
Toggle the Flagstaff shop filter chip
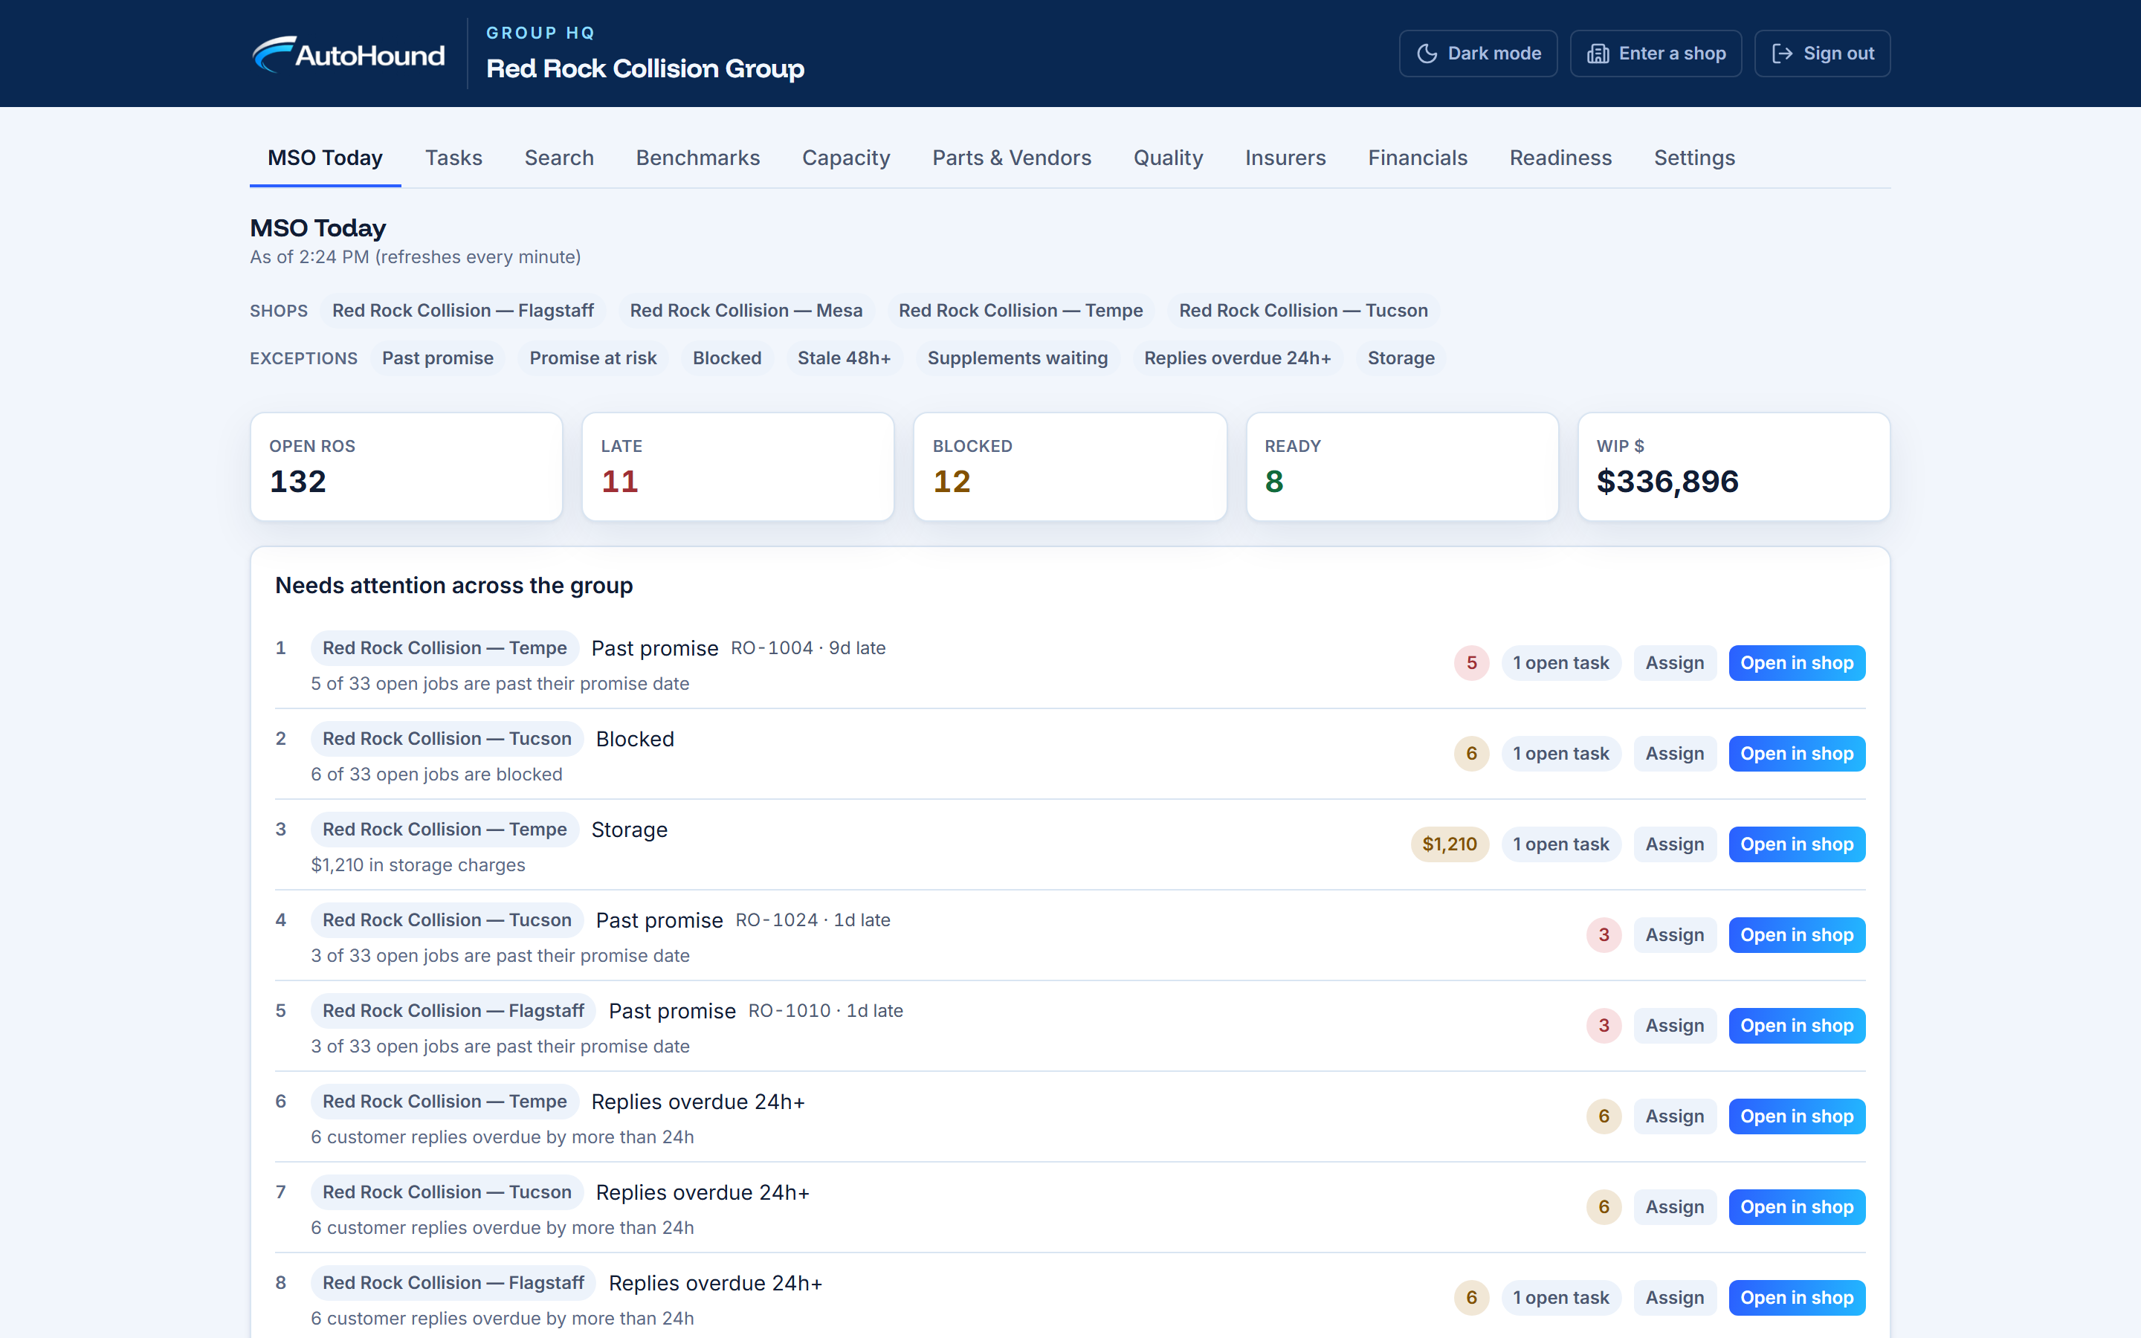click(x=462, y=311)
